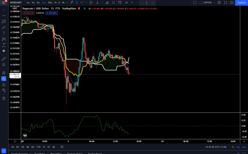Select the text annotation tool
248x154 pixels.
pos(4,33)
